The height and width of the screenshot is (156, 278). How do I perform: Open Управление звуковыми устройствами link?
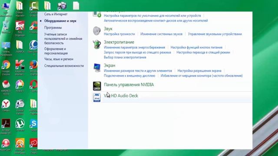(215, 34)
